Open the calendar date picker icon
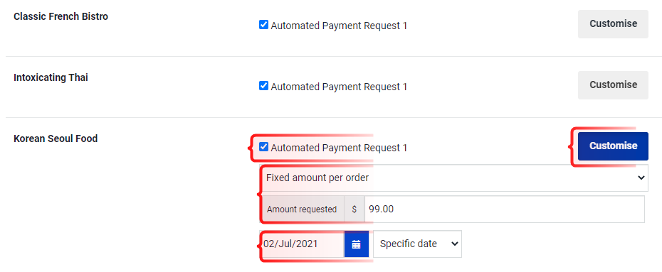 pos(357,244)
